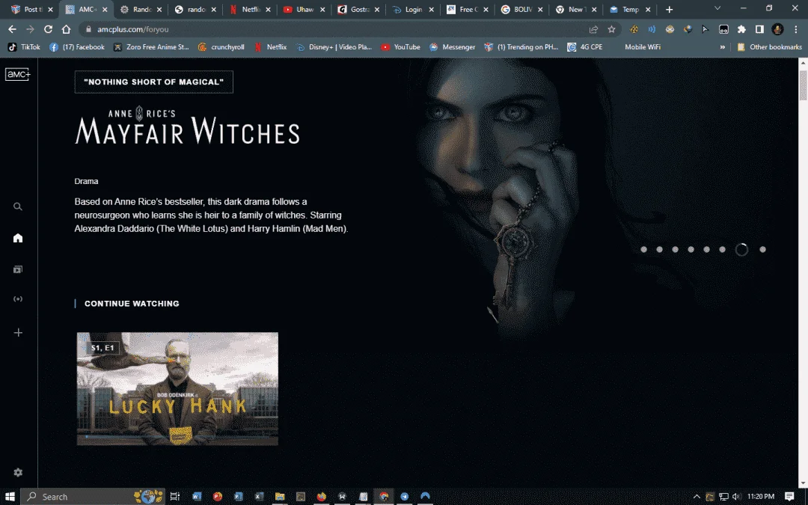Switch to the Gostra tab

pyautogui.click(x=359, y=9)
